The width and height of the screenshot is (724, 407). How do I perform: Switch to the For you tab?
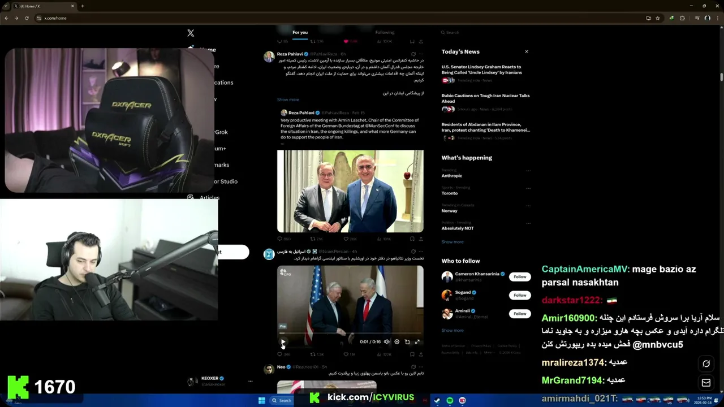[300, 32]
